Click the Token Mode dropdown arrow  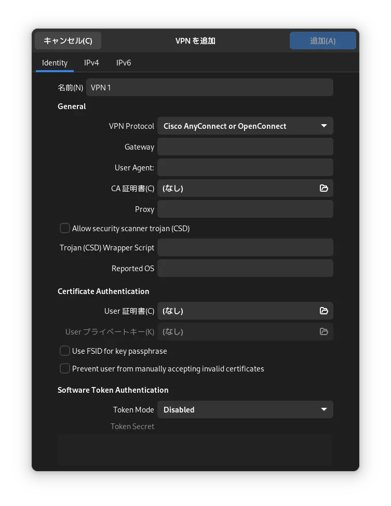click(324, 409)
